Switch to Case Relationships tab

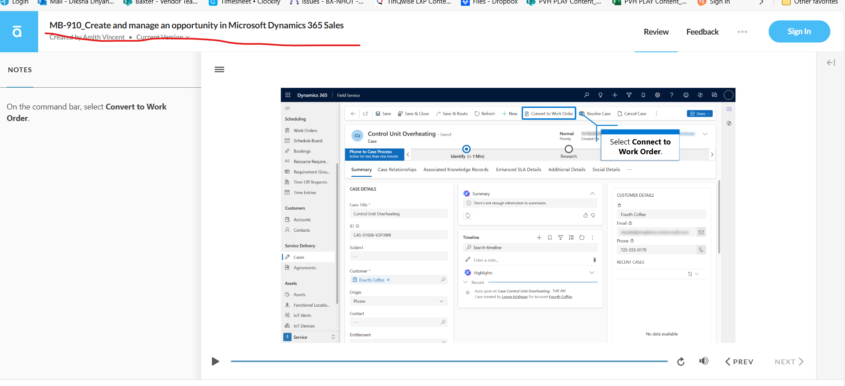pos(397,170)
